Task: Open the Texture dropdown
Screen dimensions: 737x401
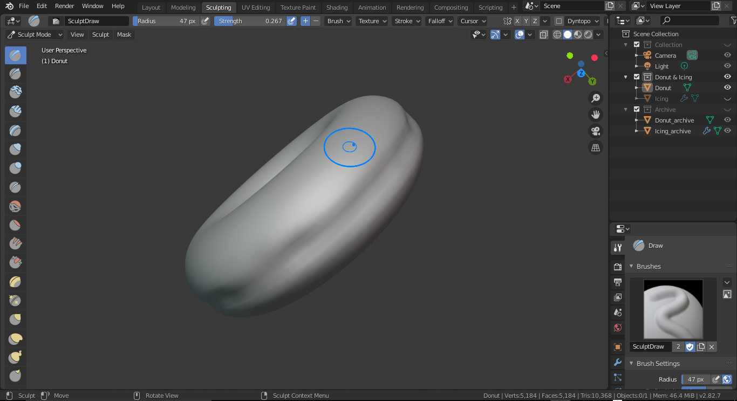Action: [372, 21]
